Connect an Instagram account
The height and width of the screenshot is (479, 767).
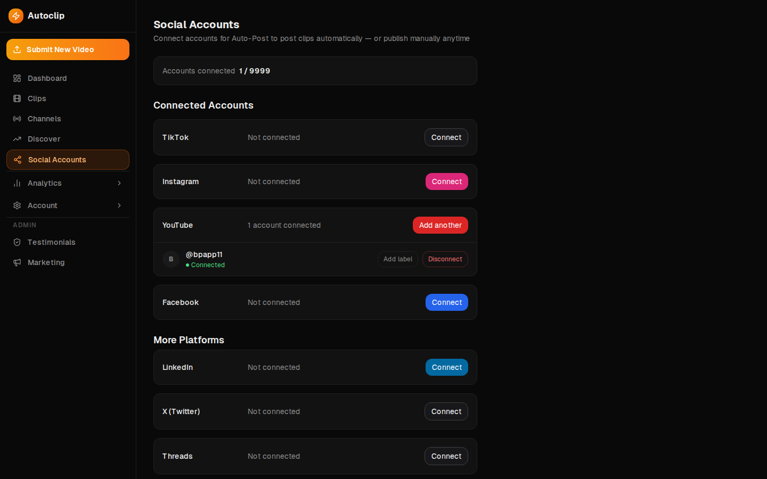click(x=447, y=181)
